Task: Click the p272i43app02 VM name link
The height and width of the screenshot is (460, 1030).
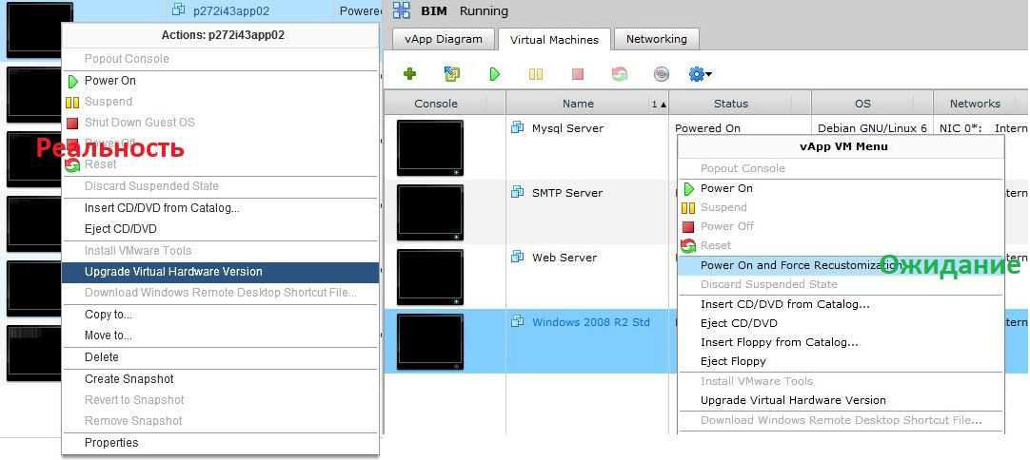Action: pos(231,10)
